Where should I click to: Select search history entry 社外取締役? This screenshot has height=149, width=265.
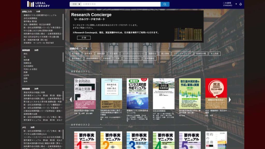28,66
